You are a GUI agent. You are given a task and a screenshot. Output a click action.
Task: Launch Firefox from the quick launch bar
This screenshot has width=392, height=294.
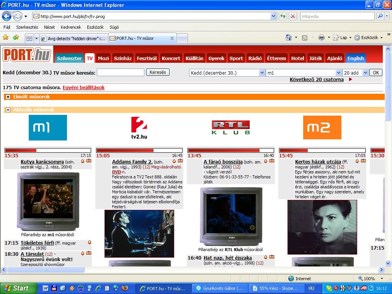(124, 288)
